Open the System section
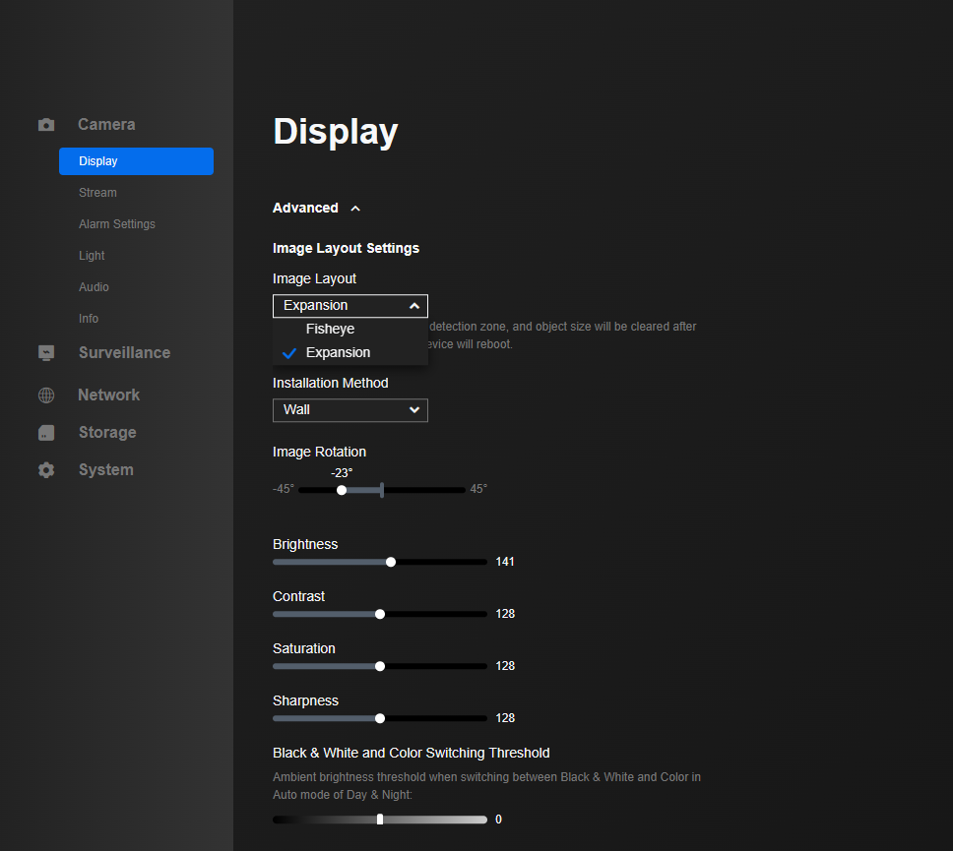Screen dimensions: 953x851 click(x=105, y=470)
